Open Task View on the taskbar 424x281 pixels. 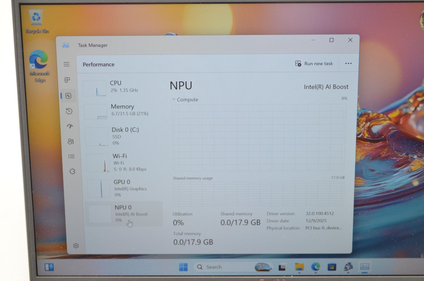282,267
